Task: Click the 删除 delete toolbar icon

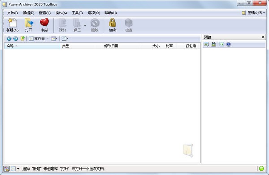Action: point(95,25)
